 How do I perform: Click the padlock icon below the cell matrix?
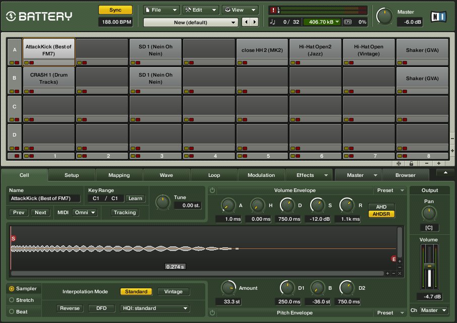(x=411, y=163)
